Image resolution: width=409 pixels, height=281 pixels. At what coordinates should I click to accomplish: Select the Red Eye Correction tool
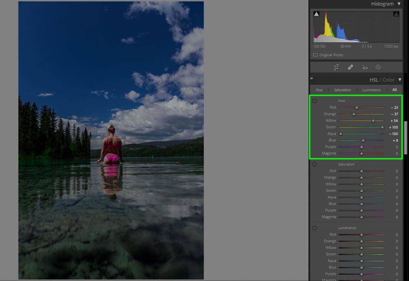pos(365,67)
